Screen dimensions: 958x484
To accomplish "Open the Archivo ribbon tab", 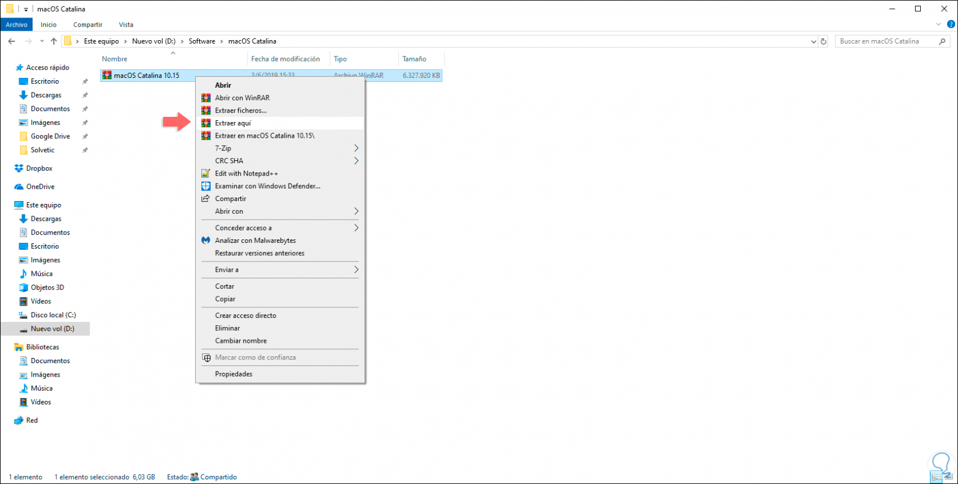I will [17, 24].
